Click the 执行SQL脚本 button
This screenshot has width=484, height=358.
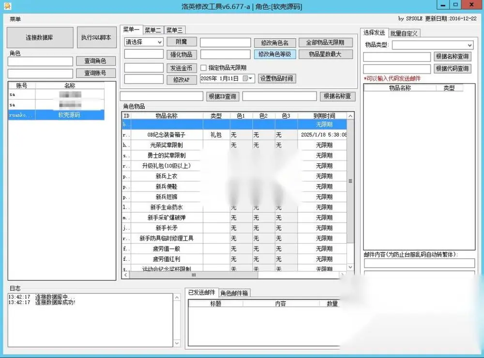(x=96, y=38)
